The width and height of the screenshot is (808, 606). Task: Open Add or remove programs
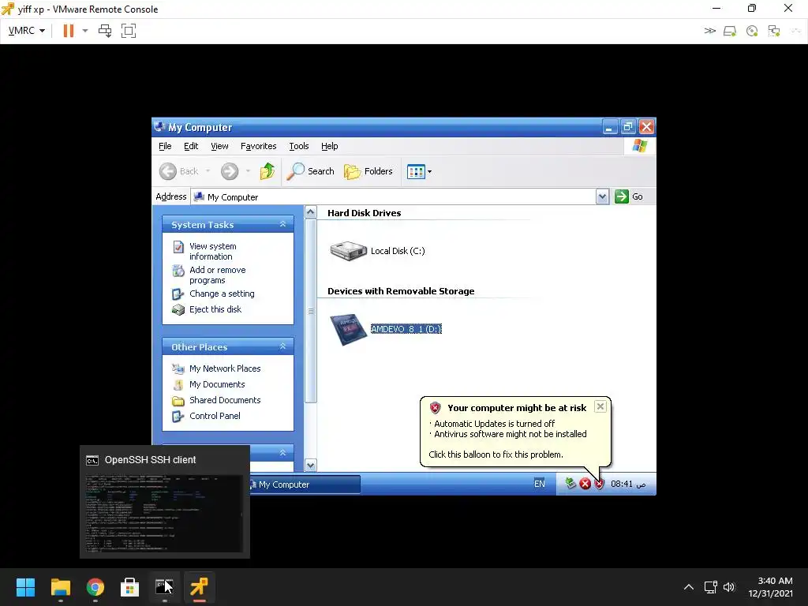(218, 275)
